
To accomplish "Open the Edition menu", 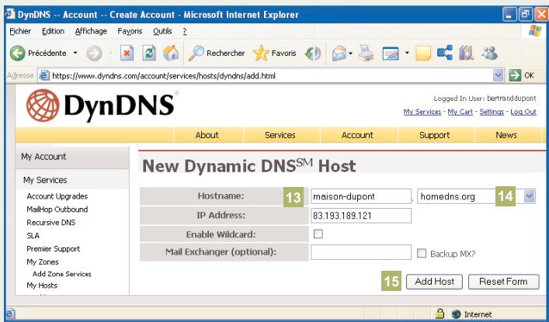I will tap(53, 31).
